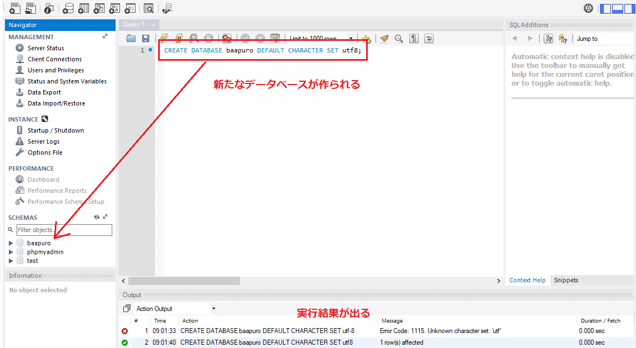
Task: Open the schema inspector icon
Action: (49, 8)
